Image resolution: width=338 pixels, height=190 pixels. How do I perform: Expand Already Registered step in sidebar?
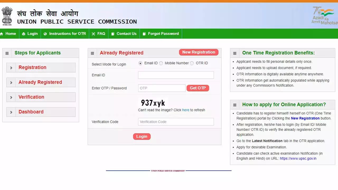pos(41,82)
